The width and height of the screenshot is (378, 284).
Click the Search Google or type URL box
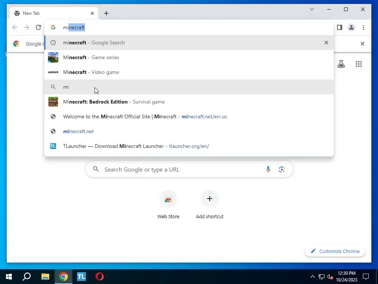click(x=189, y=169)
